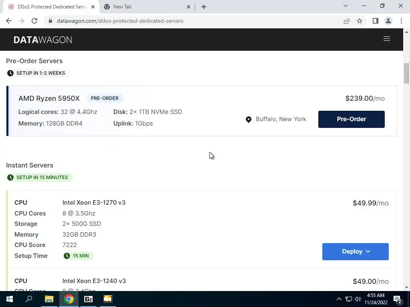Image resolution: width=410 pixels, height=307 pixels.
Task: Share this page via share icon
Action: (x=347, y=21)
